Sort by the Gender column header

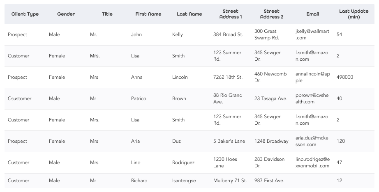coord(66,14)
